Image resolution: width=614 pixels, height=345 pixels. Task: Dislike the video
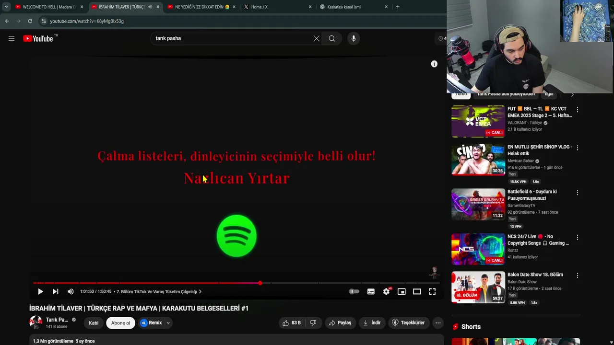pyautogui.click(x=313, y=323)
